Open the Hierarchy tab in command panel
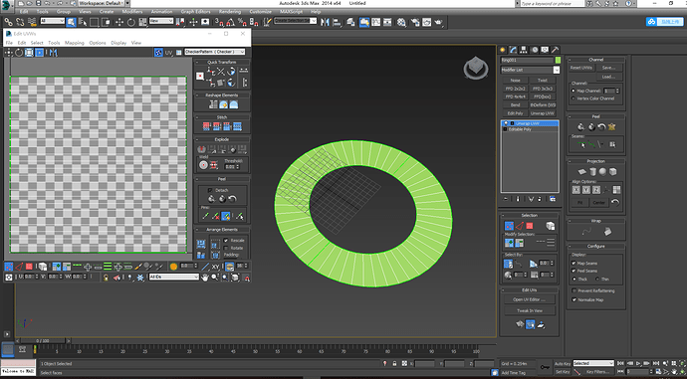Viewport: 687px width, 379px height. click(x=524, y=50)
